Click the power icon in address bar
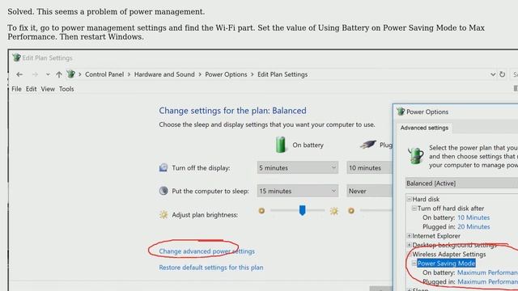The image size is (518, 291). 70,74
